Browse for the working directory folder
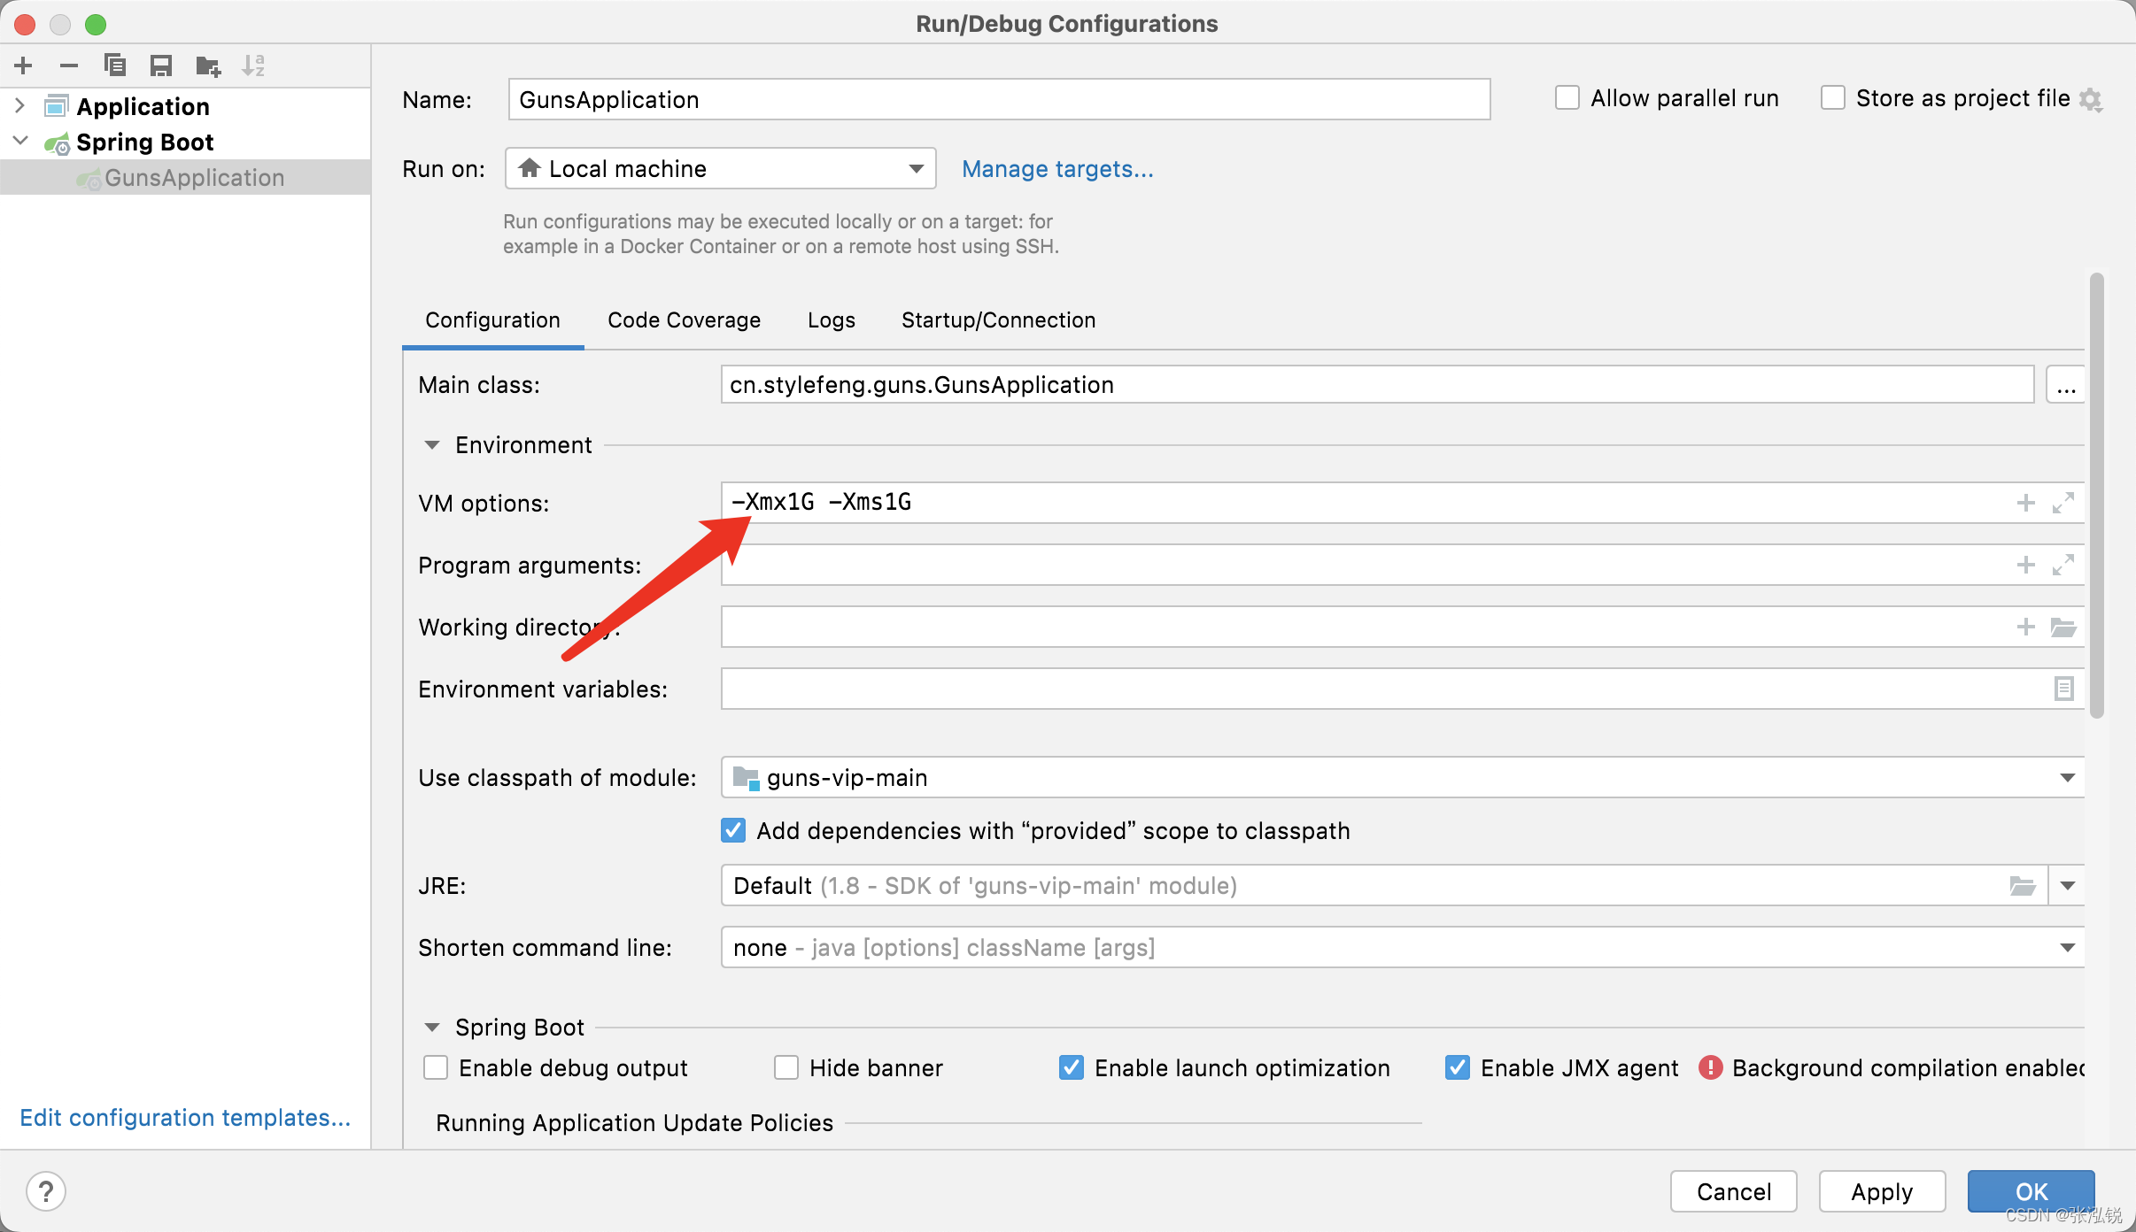The width and height of the screenshot is (2136, 1232). click(2063, 628)
